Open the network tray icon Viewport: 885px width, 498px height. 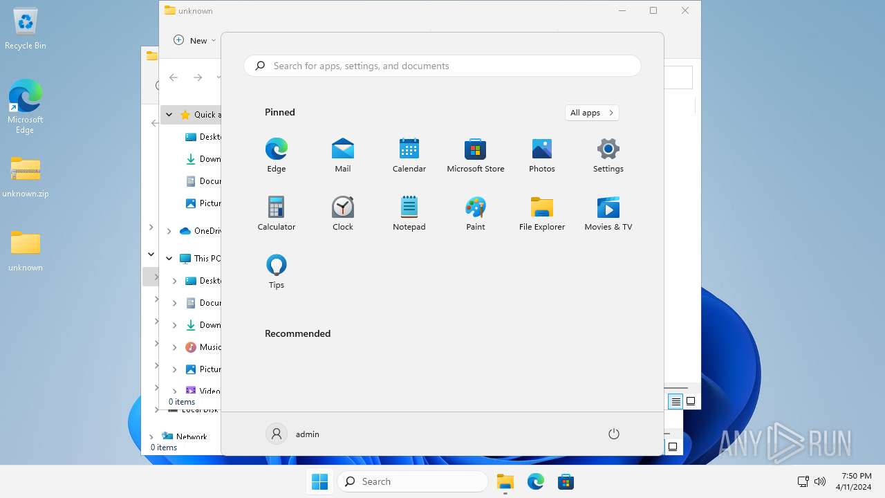pyautogui.click(x=803, y=481)
